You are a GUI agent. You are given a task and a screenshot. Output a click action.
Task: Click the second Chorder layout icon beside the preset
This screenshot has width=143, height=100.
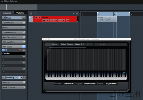[91, 44]
